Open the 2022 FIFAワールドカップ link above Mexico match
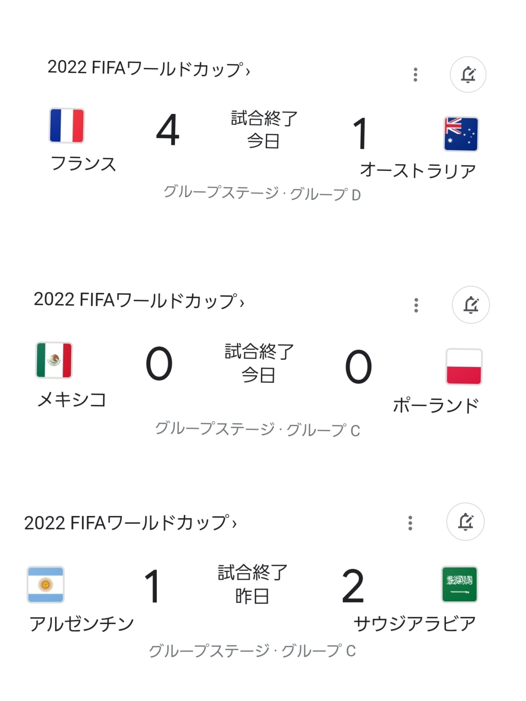 coord(139,300)
